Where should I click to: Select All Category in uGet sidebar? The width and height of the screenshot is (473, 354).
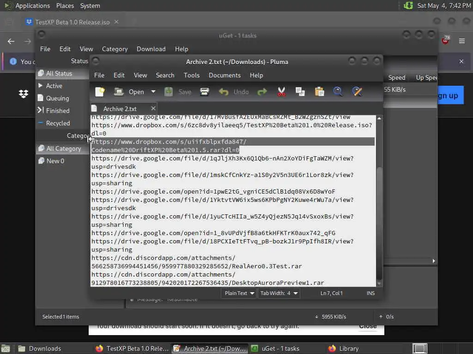pos(63,148)
